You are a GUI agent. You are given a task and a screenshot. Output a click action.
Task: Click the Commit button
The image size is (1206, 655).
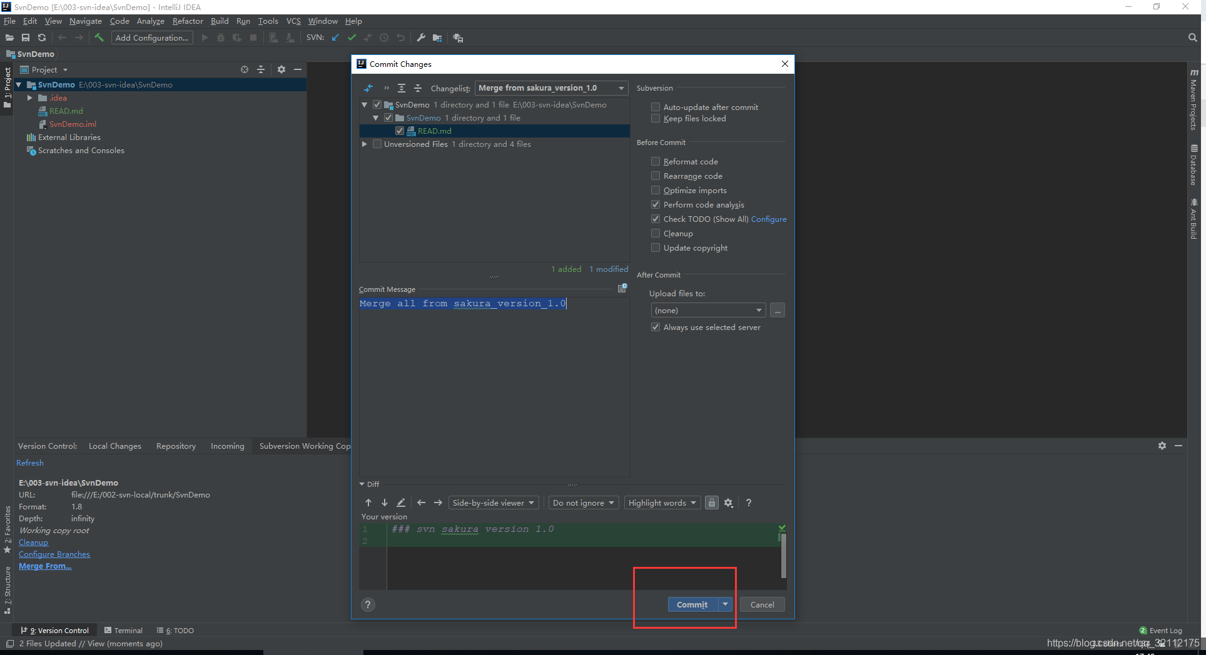click(x=692, y=604)
